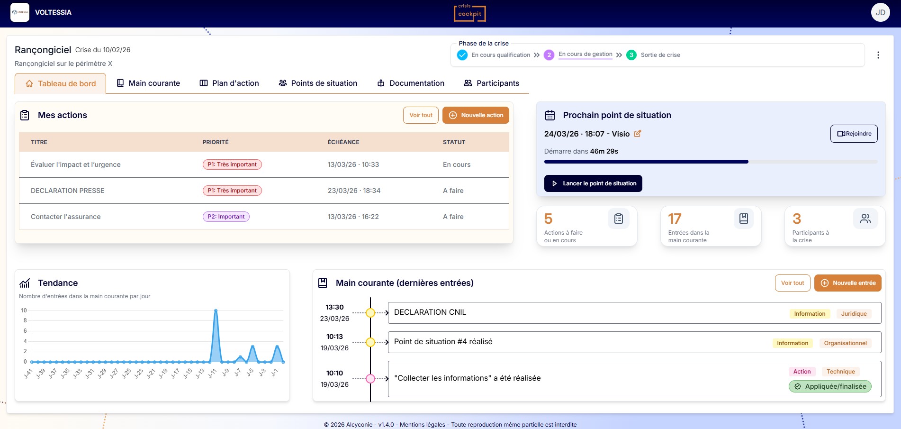The image size is (901, 429).
Task: Click the JD user avatar
Action: point(880,12)
